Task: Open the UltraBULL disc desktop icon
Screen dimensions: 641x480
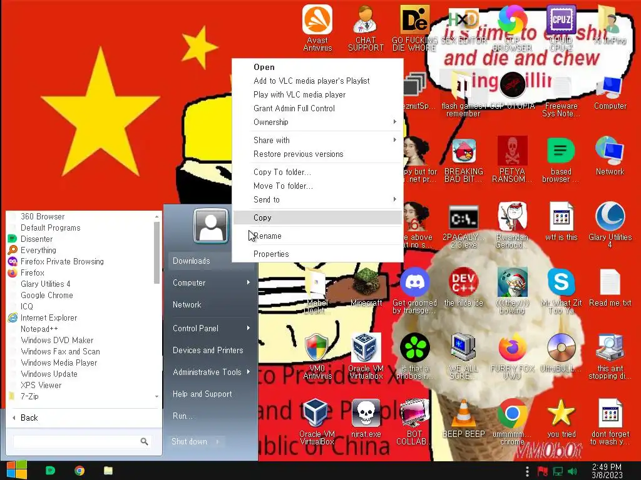Action: tap(561, 352)
